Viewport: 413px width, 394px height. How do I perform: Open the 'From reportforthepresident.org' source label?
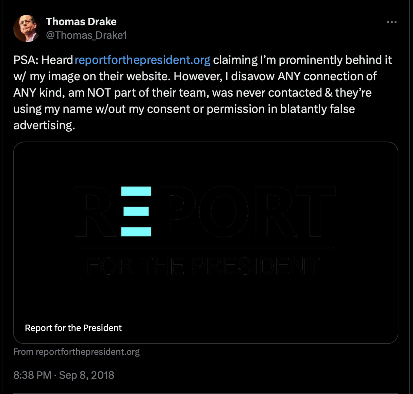[77, 352]
